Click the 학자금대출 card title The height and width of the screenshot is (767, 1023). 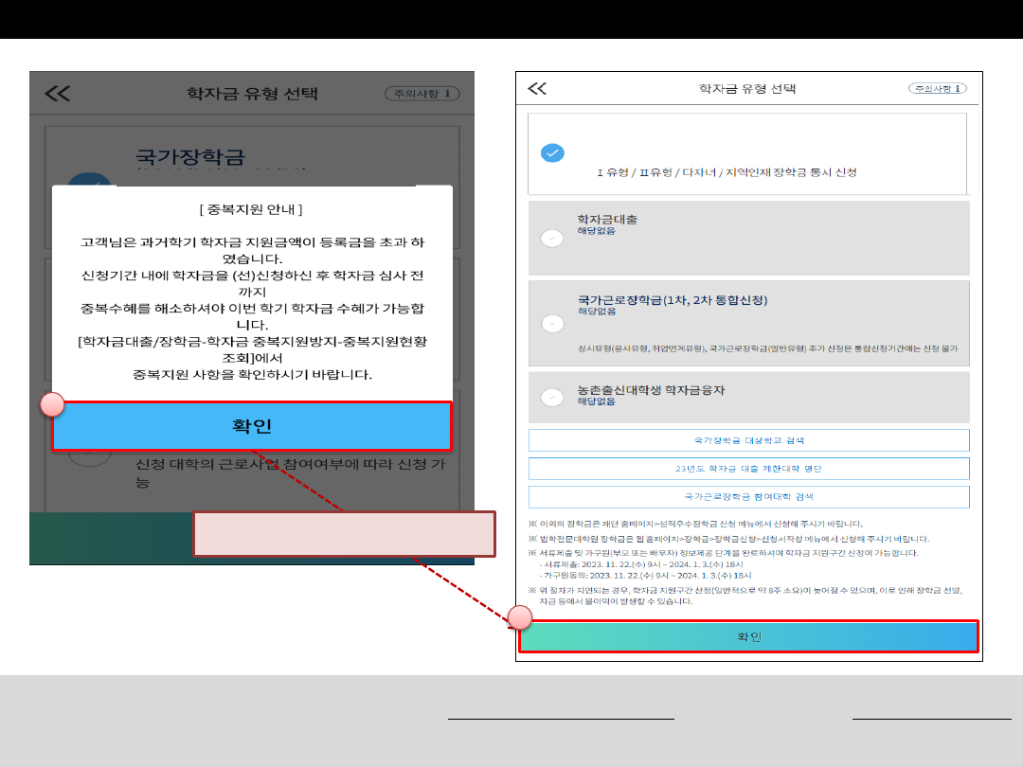pyautogui.click(x=607, y=219)
